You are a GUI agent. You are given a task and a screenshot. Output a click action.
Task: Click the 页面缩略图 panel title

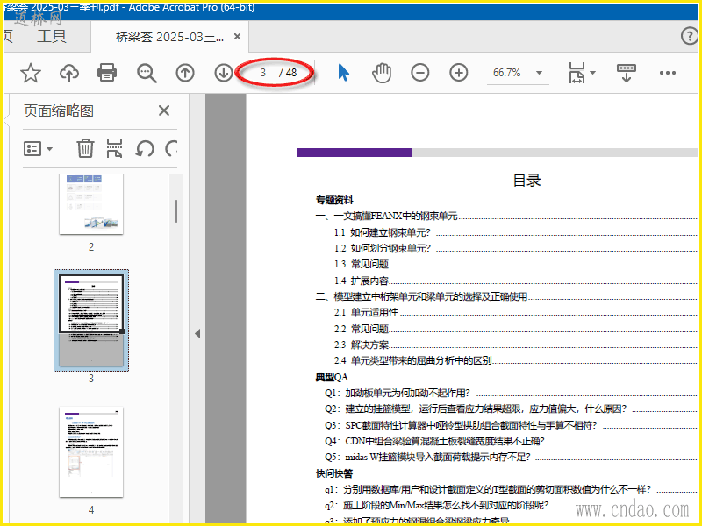(x=59, y=110)
